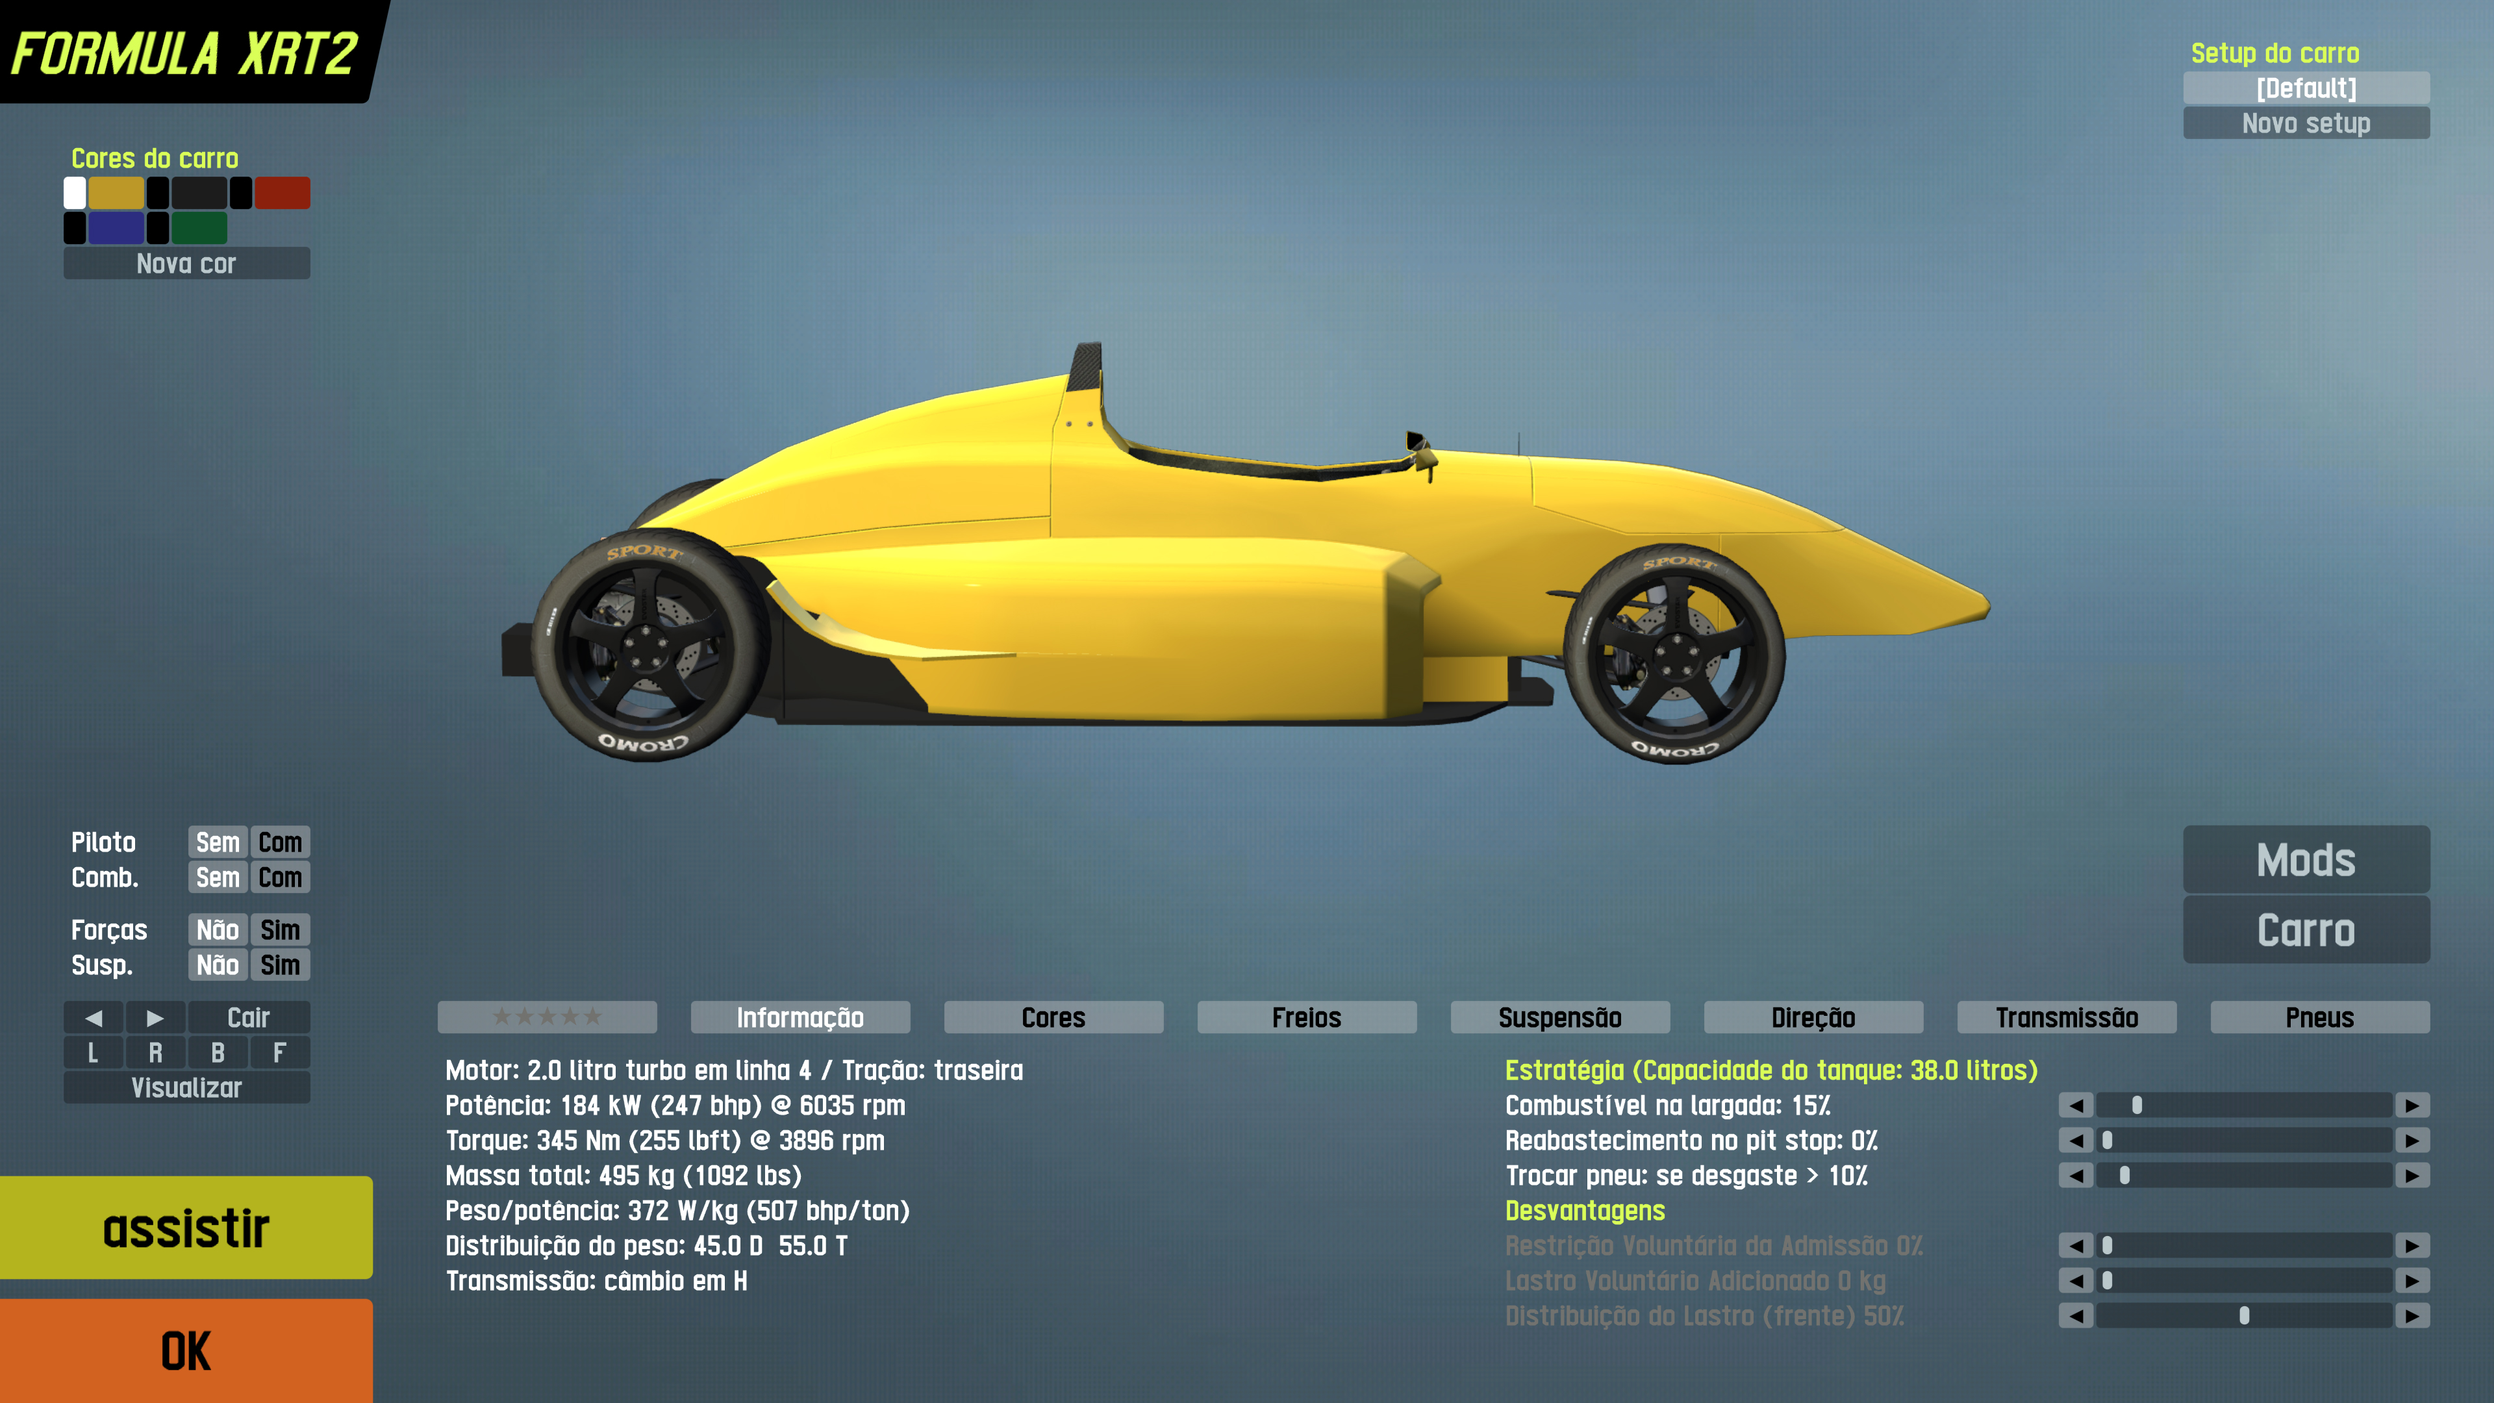The width and height of the screenshot is (2494, 1403).
Task: Toggle Piloto to Com
Action: coord(280,842)
